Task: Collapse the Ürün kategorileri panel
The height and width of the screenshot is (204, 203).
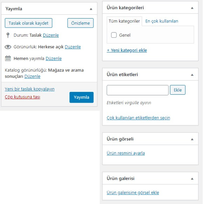Action: click(192, 8)
